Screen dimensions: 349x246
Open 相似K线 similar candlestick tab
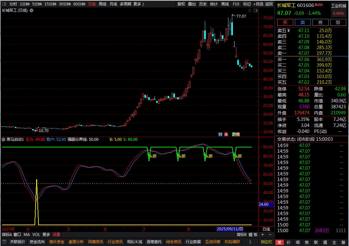coord(135,242)
